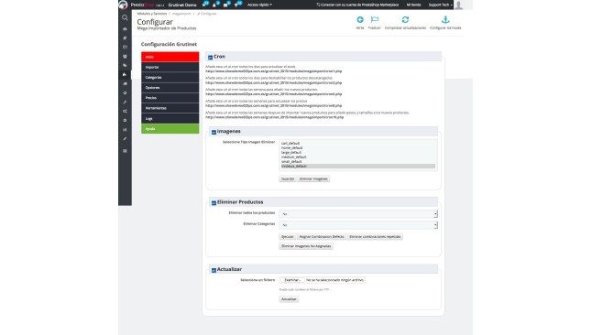The height and width of the screenshot is (335, 592).
Task: Click Eliminar combinaciones repetidas button
Action: click(375, 236)
